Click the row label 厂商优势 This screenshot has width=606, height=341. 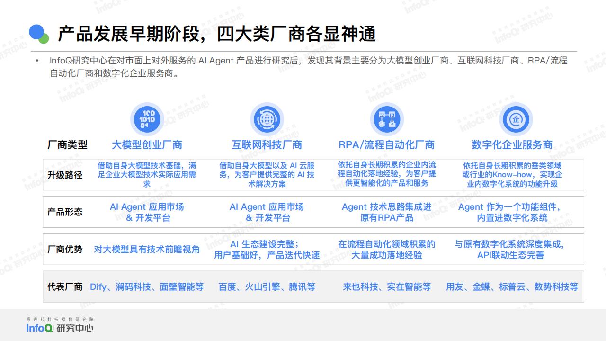click(x=65, y=249)
